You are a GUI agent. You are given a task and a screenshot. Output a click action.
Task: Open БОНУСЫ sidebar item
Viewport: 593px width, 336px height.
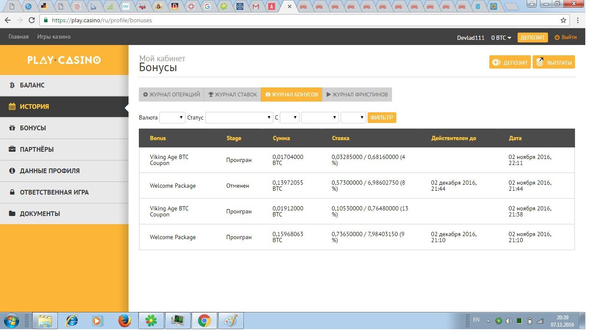coord(64,128)
